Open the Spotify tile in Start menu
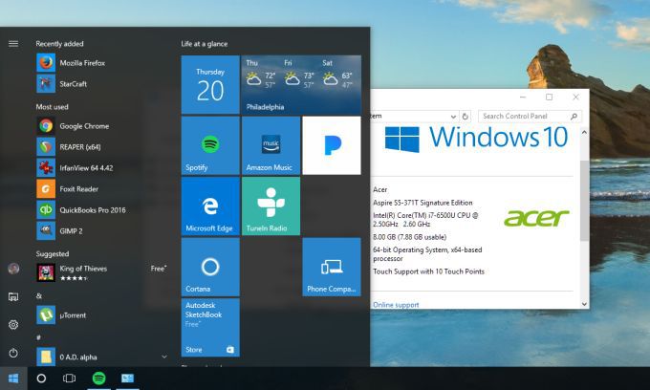Image resolution: width=650 pixels, height=390 pixels. 210,146
